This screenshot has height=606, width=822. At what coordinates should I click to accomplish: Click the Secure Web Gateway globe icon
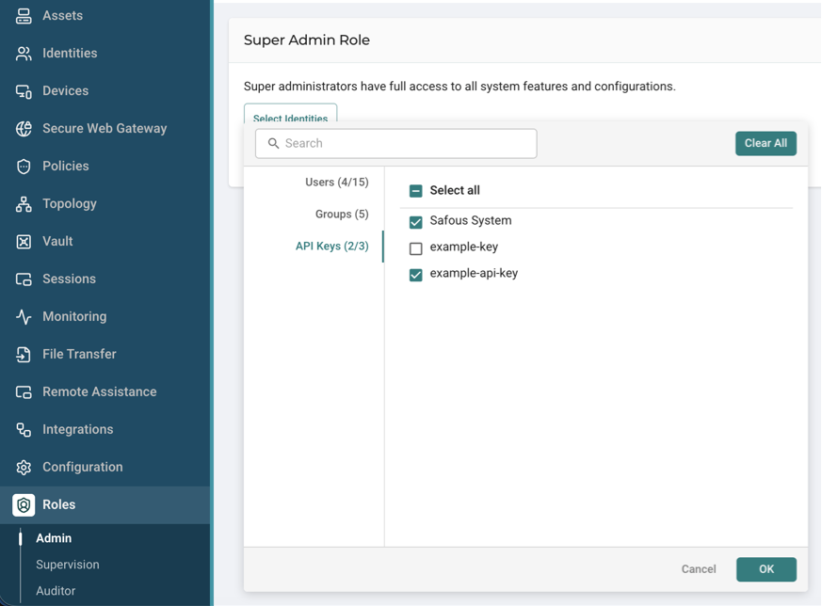(x=24, y=129)
